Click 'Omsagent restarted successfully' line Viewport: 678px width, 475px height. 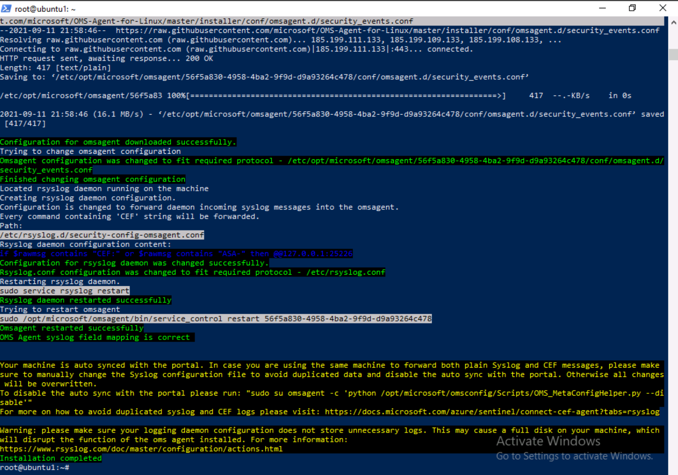pyautogui.click(x=72, y=328)
